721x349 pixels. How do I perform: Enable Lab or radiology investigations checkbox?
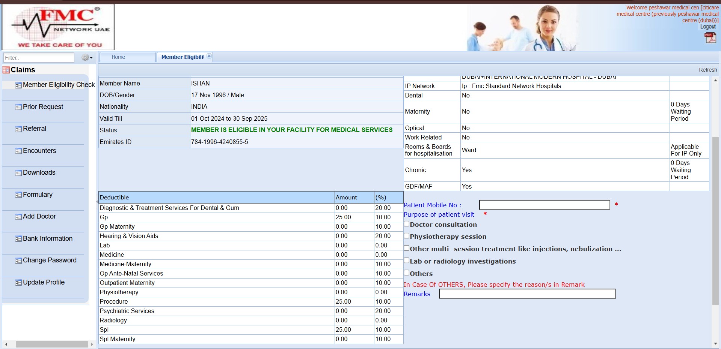point(406,261)
